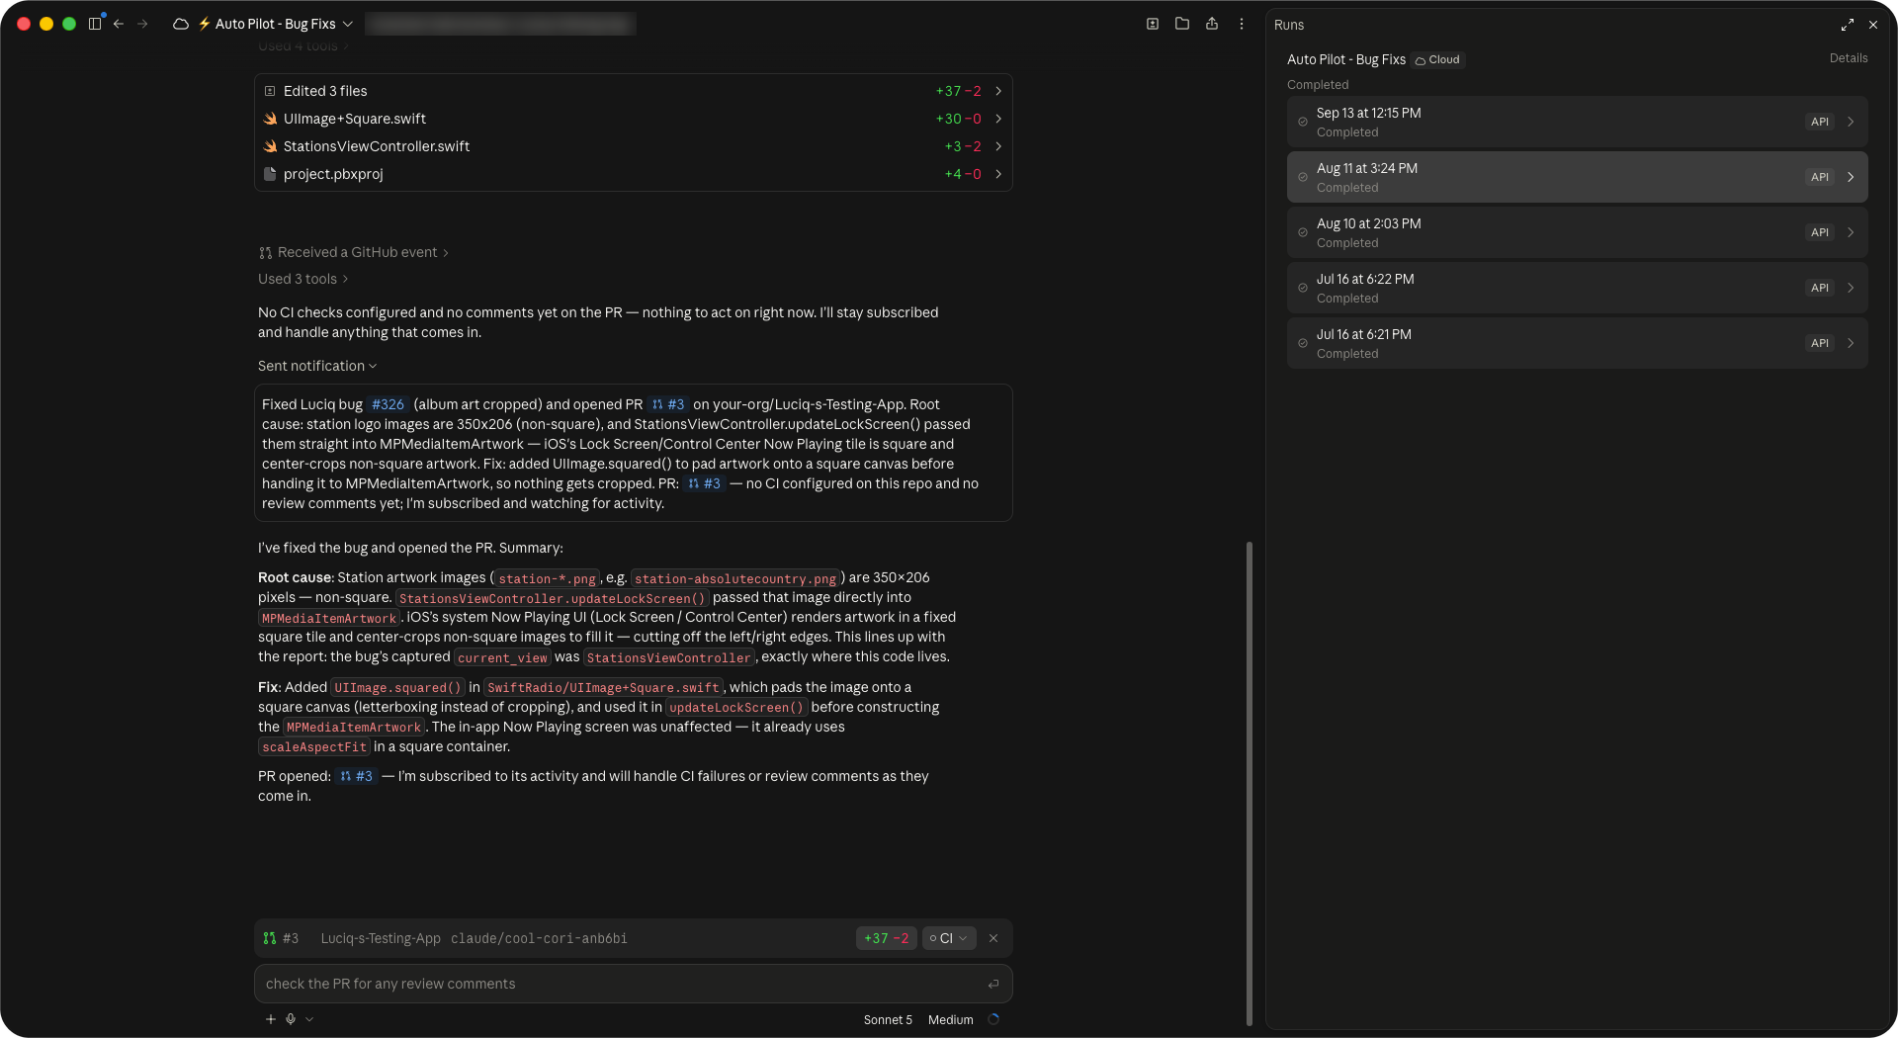
Task: Open the Aug 10 at 2:03 PM run
Action: click(1577, 232)
